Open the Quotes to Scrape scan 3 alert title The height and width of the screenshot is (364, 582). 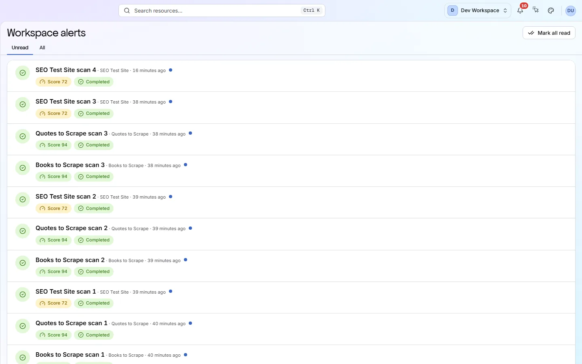[x=72, y=133]
